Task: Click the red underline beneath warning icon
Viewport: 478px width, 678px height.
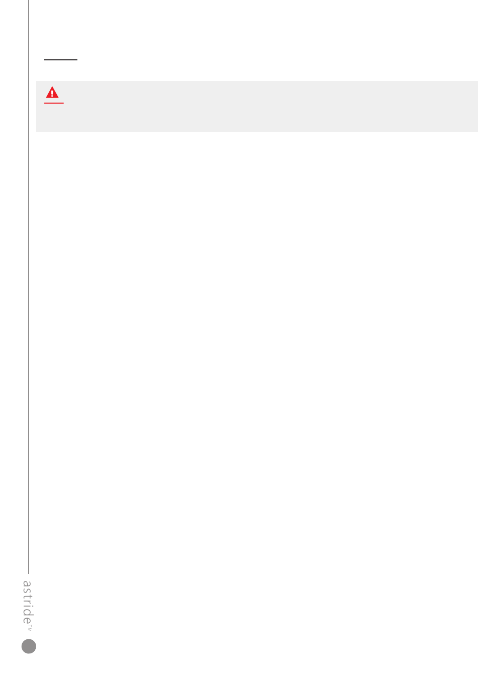Action: [x=54, y=103]
